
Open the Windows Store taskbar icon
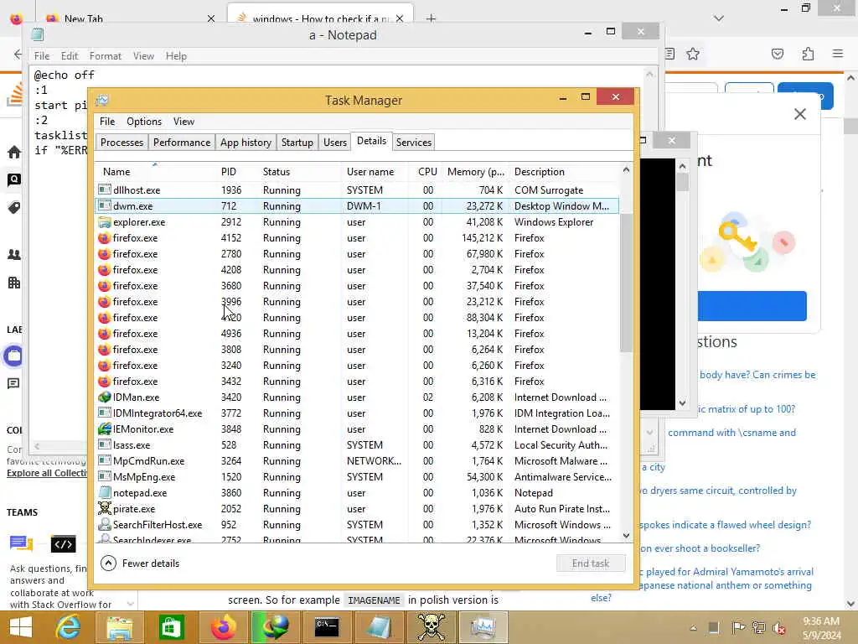pos(171,627)
